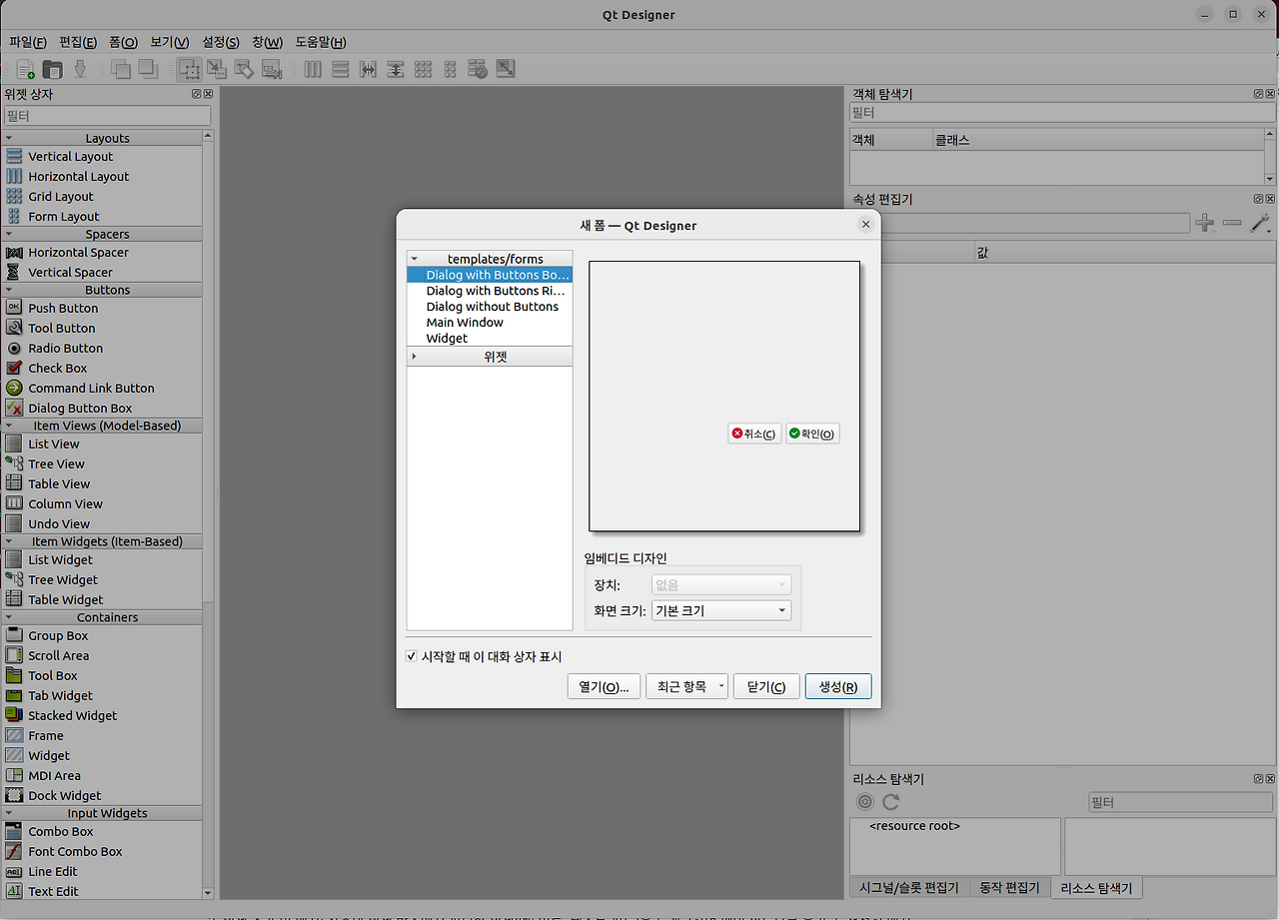Viewport: 1279px width, 920px height.
Task: Click the Adjust Size toolbar icon
Action: [505, 68]
